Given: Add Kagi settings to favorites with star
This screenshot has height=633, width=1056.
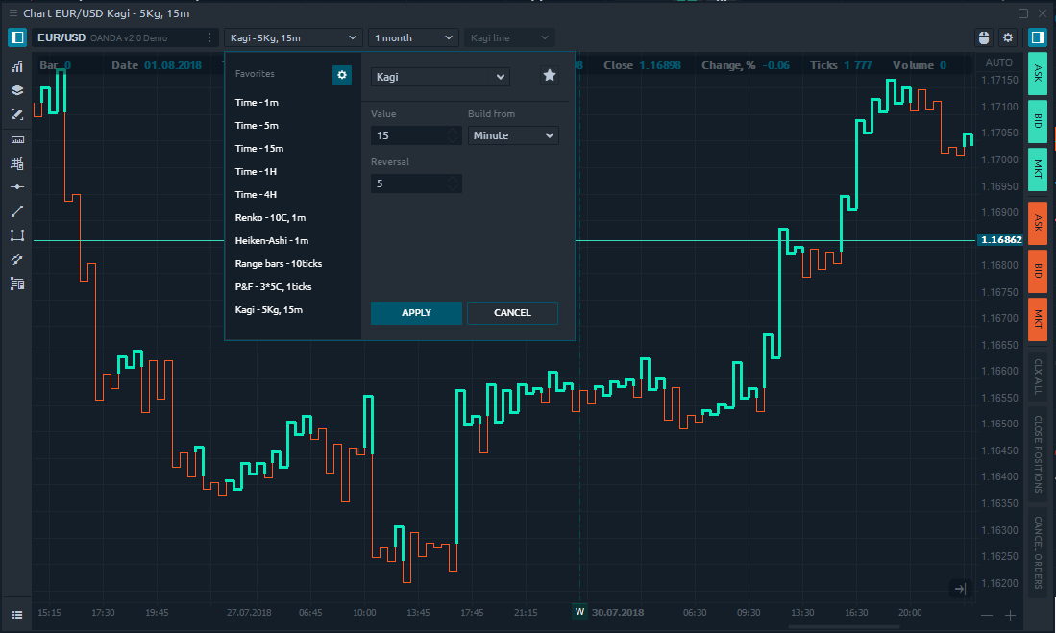Looking at the screenshot, I should [x=550, y=75].
